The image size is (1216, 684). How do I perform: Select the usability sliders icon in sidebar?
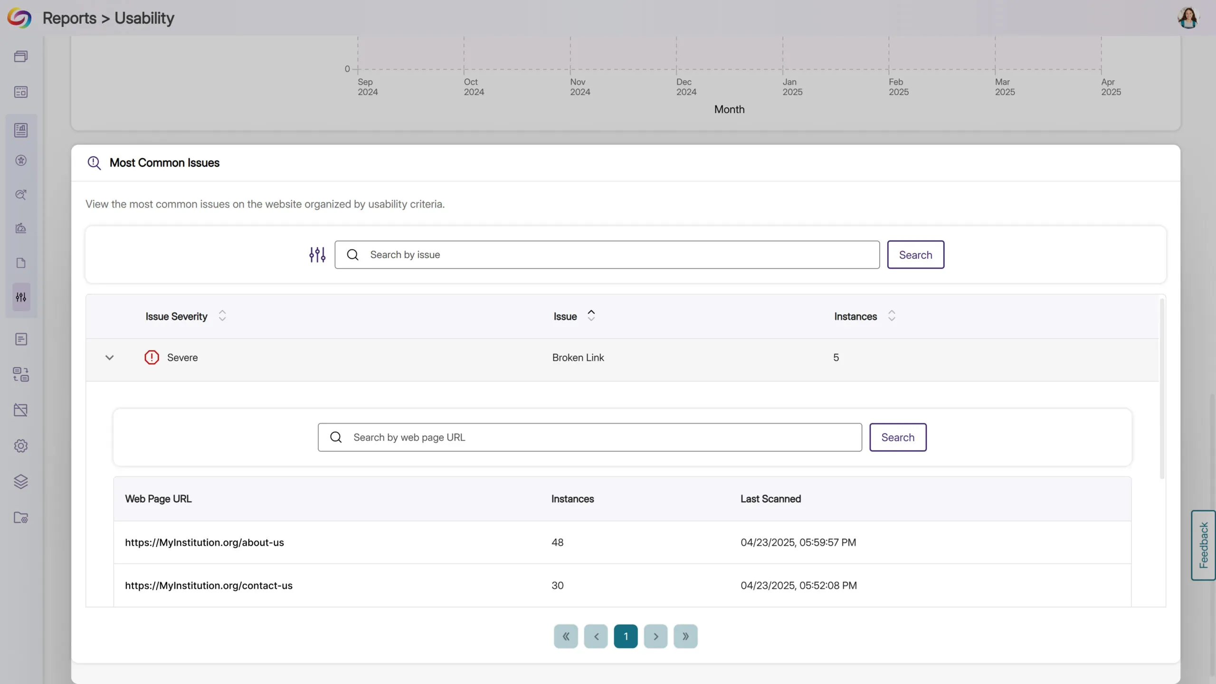[21, 297]
